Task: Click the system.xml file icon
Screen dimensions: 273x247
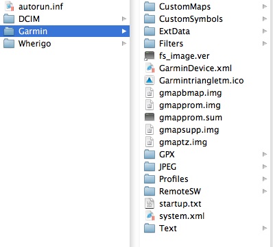Action: 150,216
